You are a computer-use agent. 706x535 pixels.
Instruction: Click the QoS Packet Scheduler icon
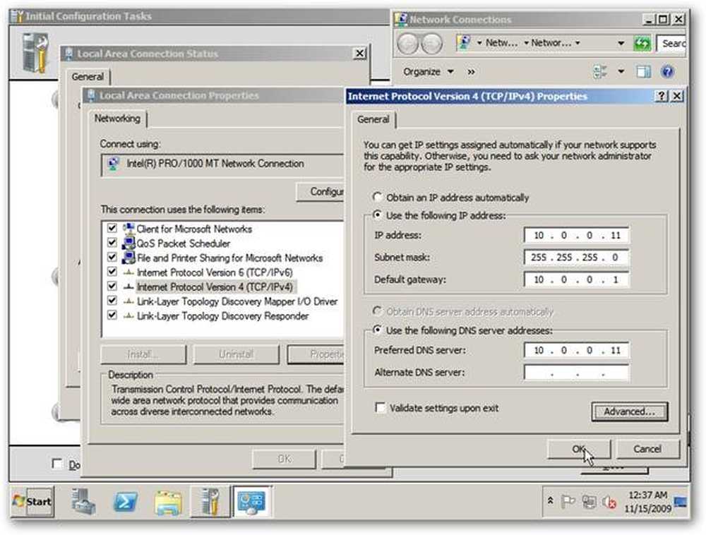pos(128,243)
